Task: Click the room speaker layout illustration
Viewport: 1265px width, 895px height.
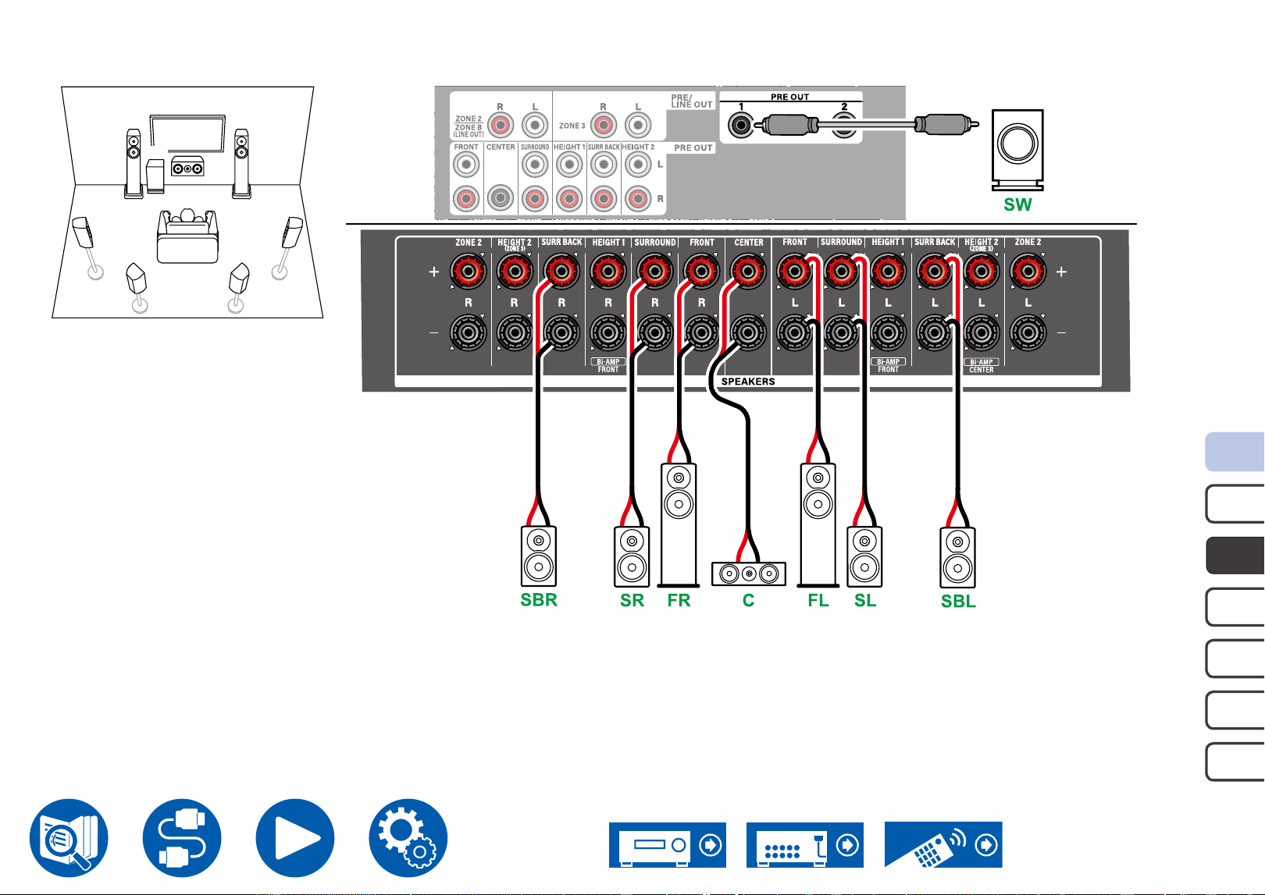Action: [x=187, y=202]
